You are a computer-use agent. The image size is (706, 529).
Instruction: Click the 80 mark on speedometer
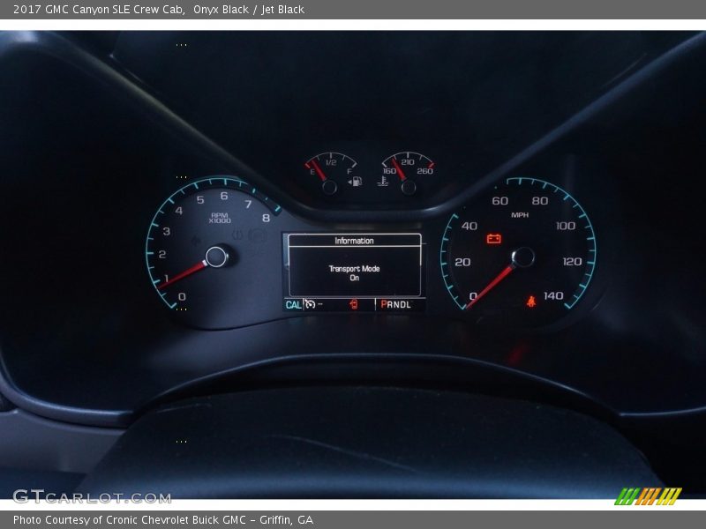pos(540,201)
